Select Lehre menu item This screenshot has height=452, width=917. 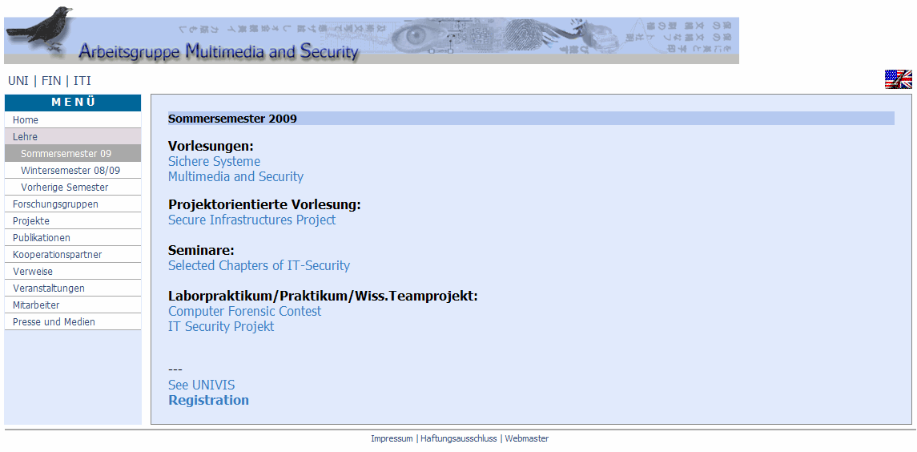click(73, 136)
